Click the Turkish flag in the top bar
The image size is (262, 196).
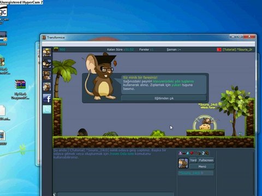coord(219,50)
